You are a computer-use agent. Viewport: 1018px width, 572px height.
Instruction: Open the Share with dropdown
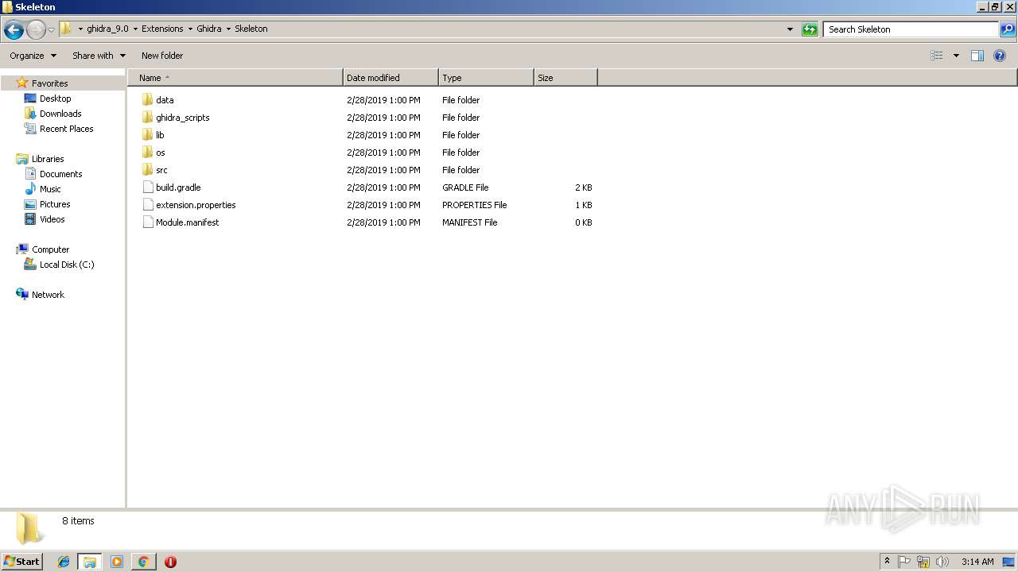pos(99,56)
